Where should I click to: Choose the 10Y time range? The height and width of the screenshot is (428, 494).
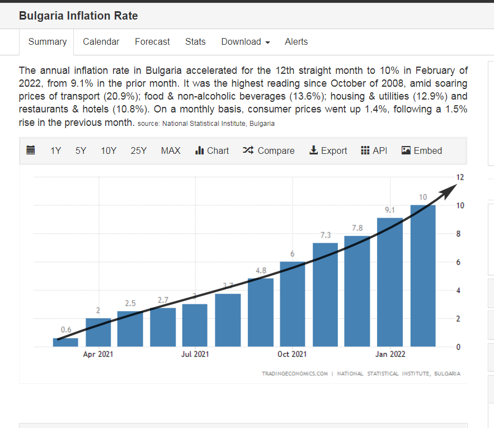pos(109,150)
